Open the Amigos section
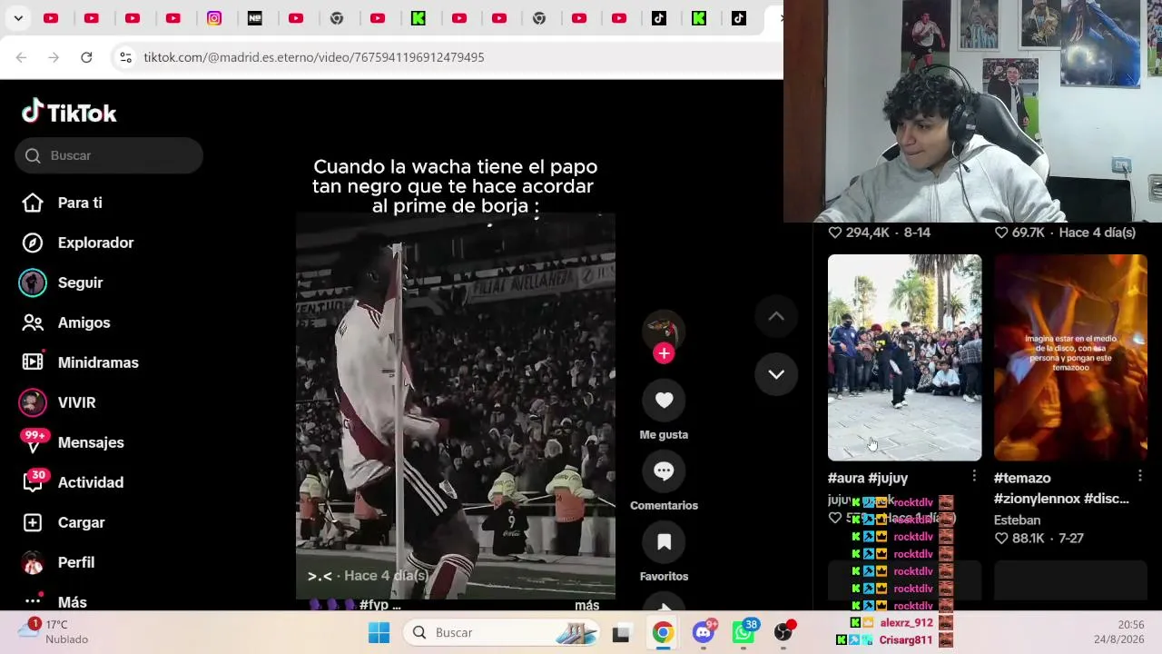 (x=84, y=322)
